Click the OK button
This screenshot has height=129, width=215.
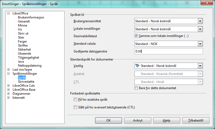point(108,120)
